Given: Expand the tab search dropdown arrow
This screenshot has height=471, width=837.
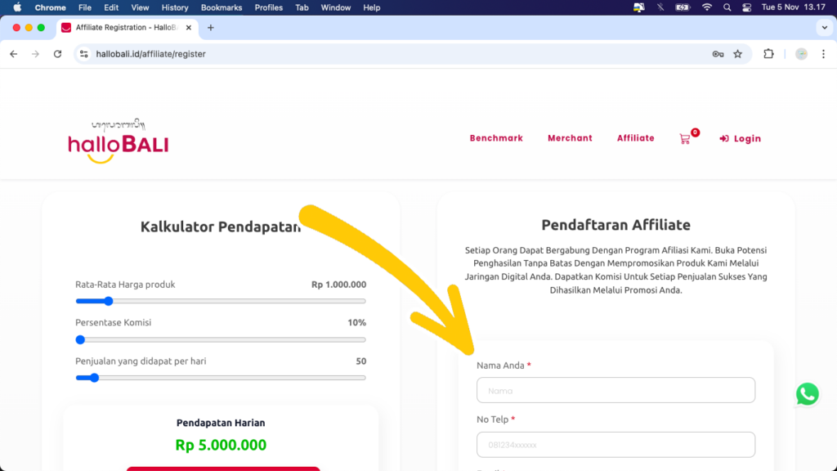Looking at the screenshot, I should pos(825,28).
